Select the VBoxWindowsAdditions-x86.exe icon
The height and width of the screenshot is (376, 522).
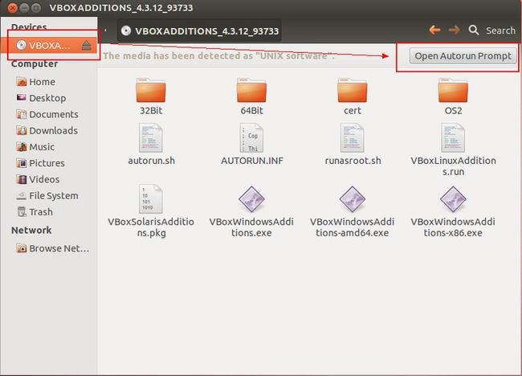click(453, 199)
